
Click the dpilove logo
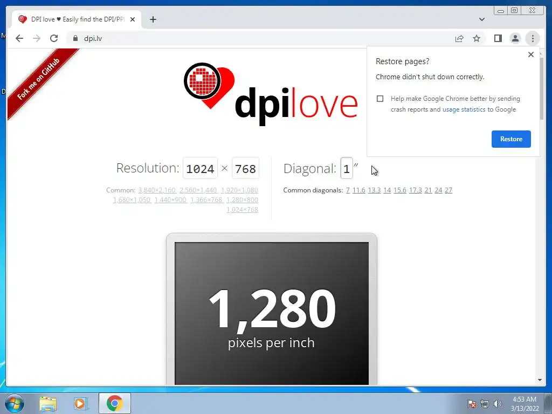(x=271, y=94)
